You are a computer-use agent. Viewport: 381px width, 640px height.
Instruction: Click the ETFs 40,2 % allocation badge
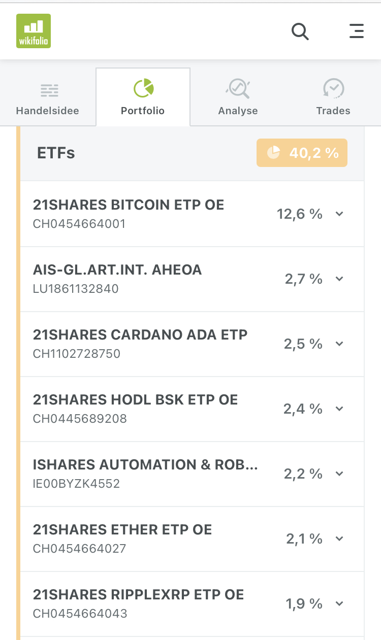302,153
